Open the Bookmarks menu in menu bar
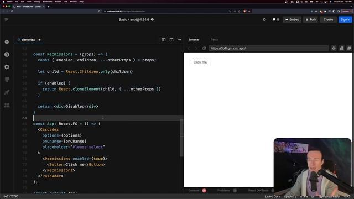 [x=48, y=2]
